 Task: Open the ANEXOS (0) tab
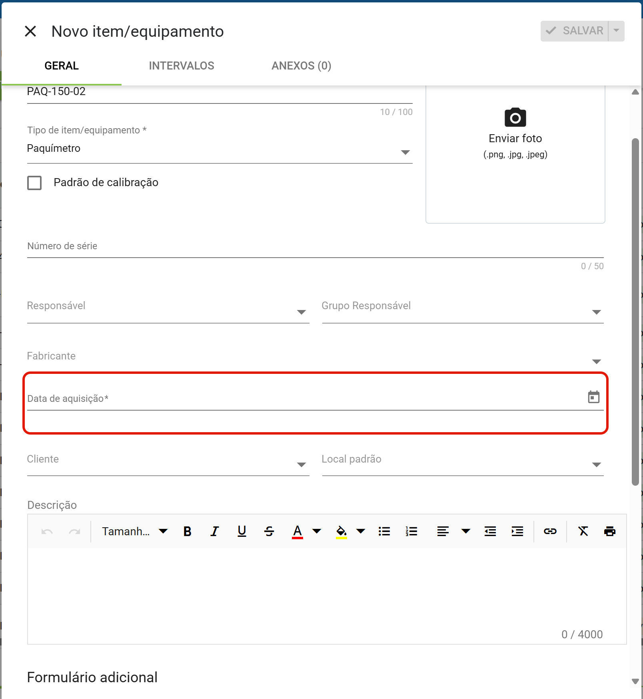coord(302,66)
